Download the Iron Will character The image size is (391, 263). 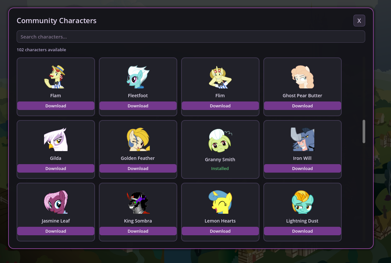(x=303, y=168)
